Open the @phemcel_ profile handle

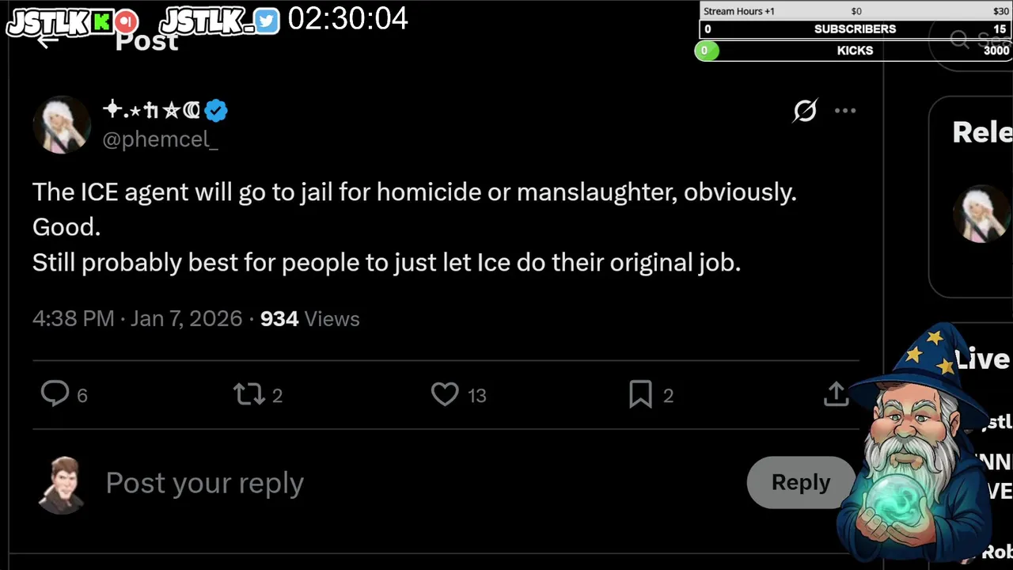(x=160, y=139)
